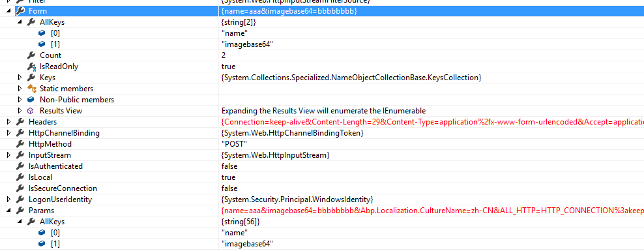Click the HttpChannelBindingToken value

point(293,133)
